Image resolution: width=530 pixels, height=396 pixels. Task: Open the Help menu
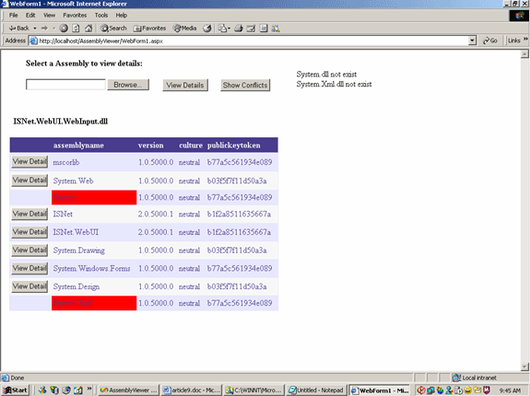122,15
